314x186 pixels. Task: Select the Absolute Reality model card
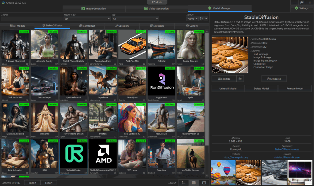click(x=44, y=48)
